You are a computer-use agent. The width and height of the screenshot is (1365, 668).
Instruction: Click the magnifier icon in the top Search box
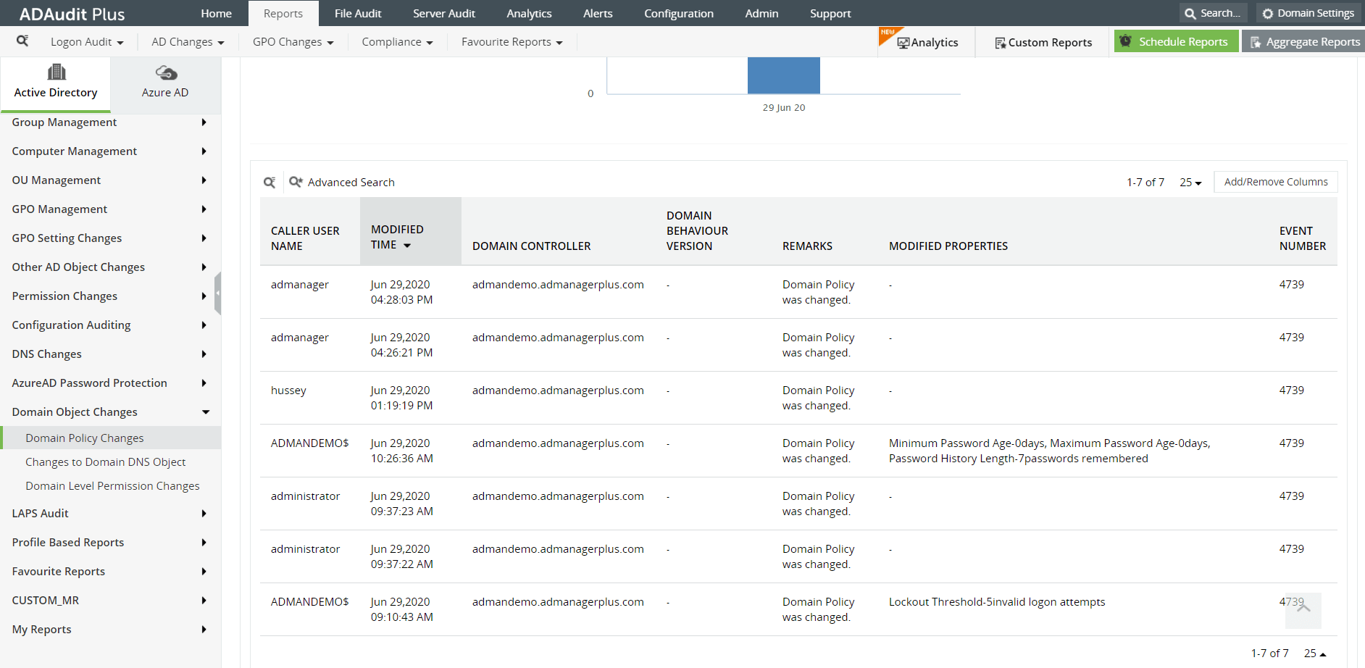(1190, 14)
